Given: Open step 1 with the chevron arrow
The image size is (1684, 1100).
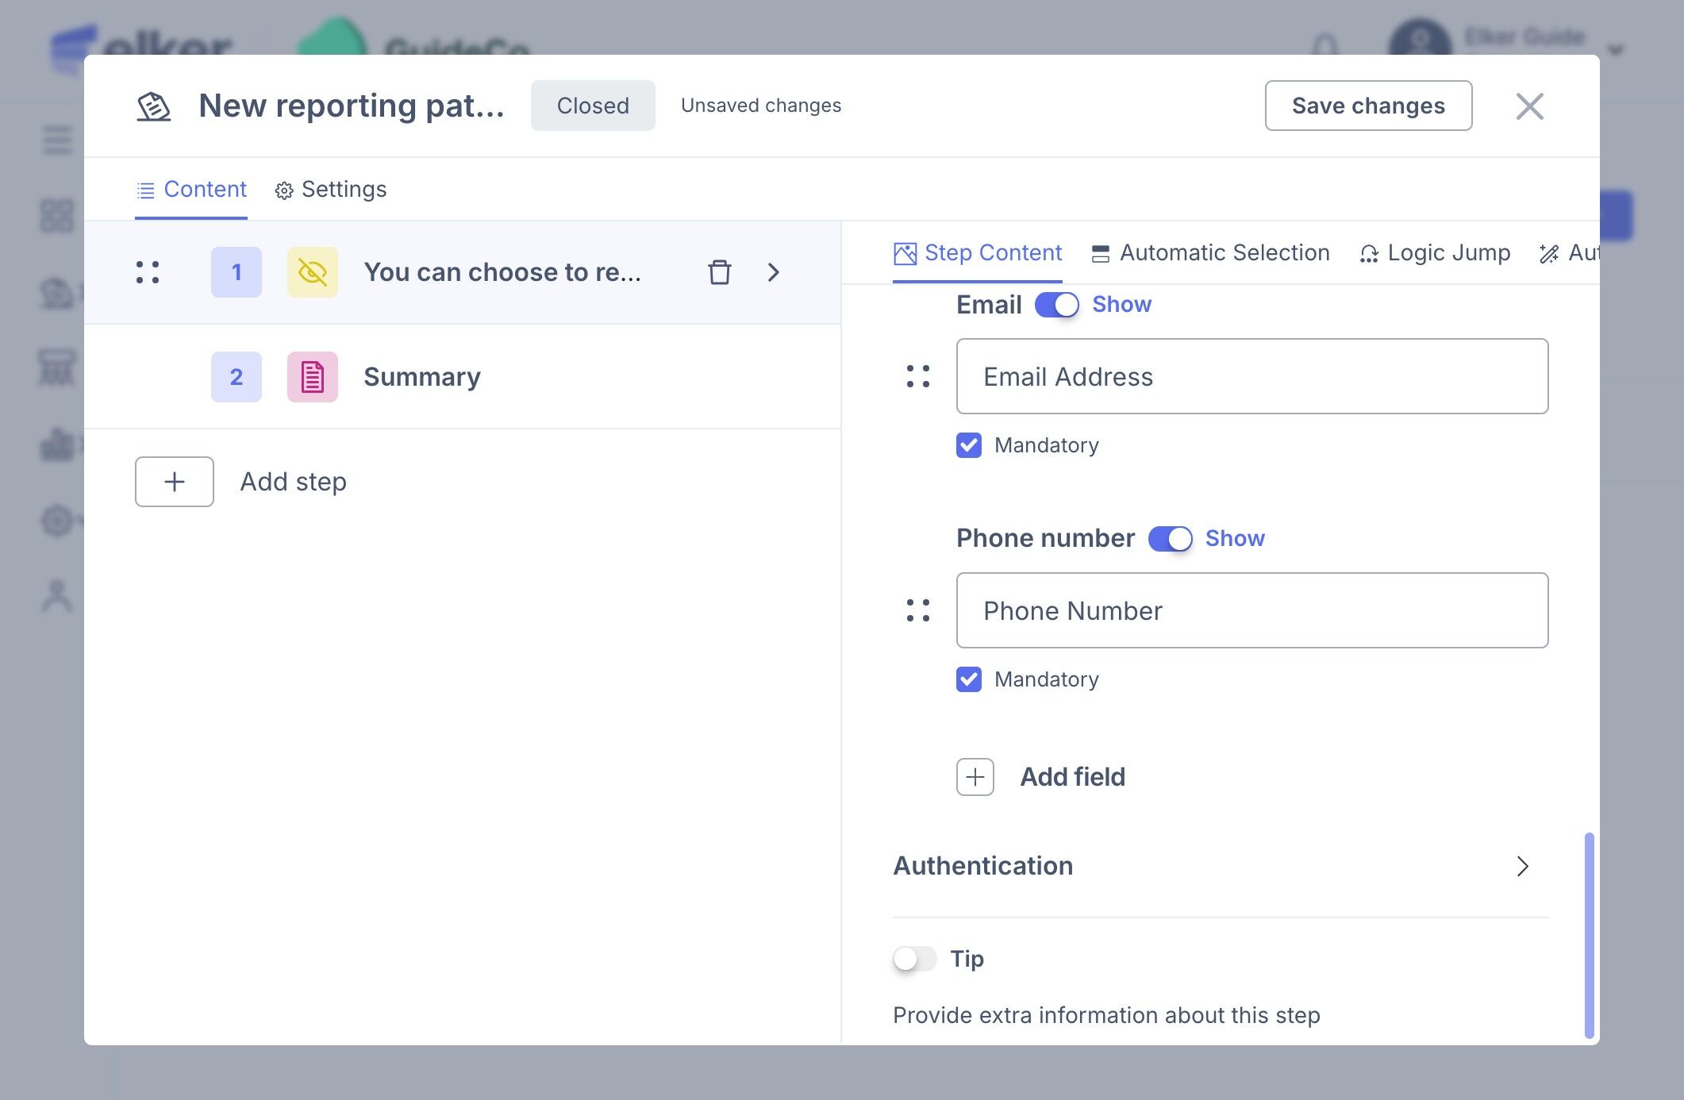Looking at the screenshot, I should 774,272.
